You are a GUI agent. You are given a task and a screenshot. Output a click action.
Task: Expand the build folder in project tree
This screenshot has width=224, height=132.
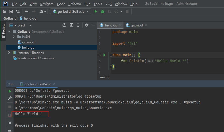[x=14, y=37]
